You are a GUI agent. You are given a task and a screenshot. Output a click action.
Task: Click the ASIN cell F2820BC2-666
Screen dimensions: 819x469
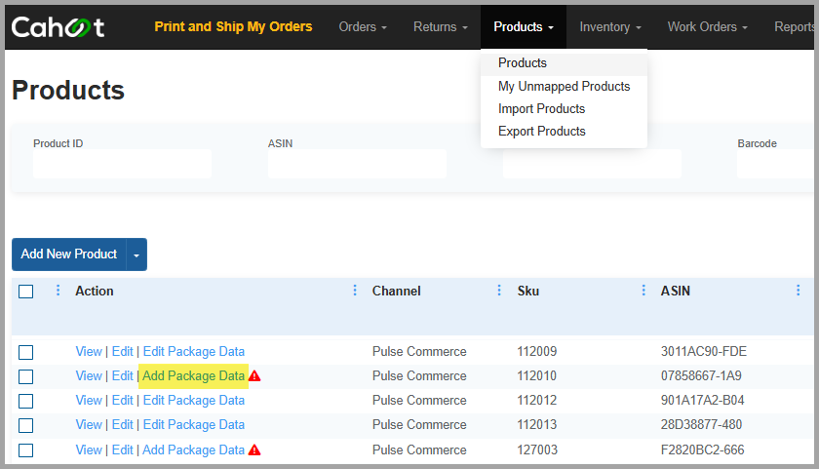pyautogui.click(x=703, y=449)
